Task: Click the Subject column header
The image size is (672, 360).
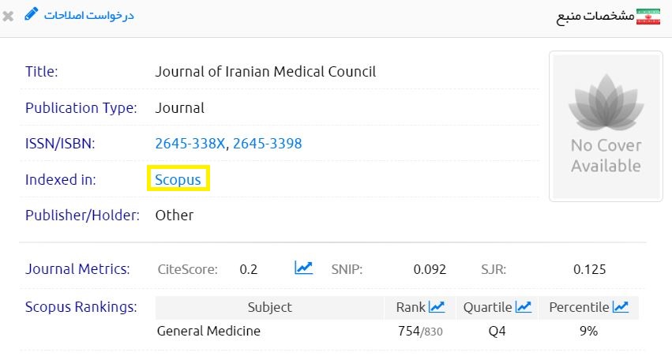Action: click(x=269, y=307)
